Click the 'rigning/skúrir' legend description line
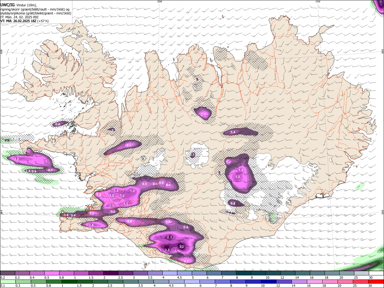 [x=35, y=9]
